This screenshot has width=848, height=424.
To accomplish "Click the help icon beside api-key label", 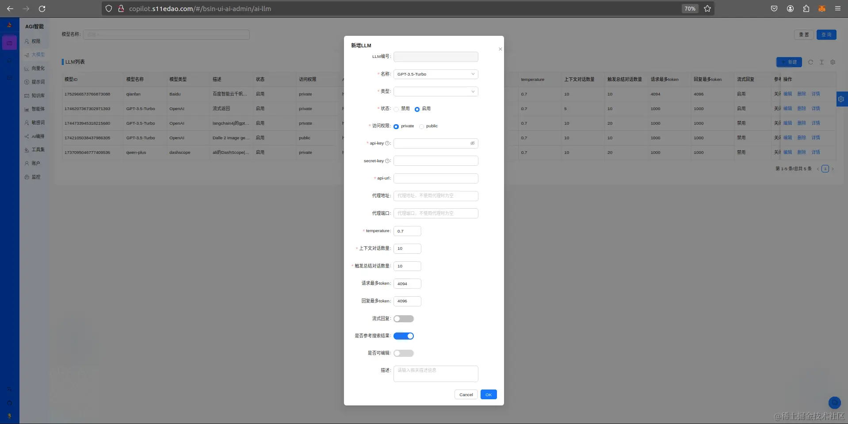I will 387,143.
